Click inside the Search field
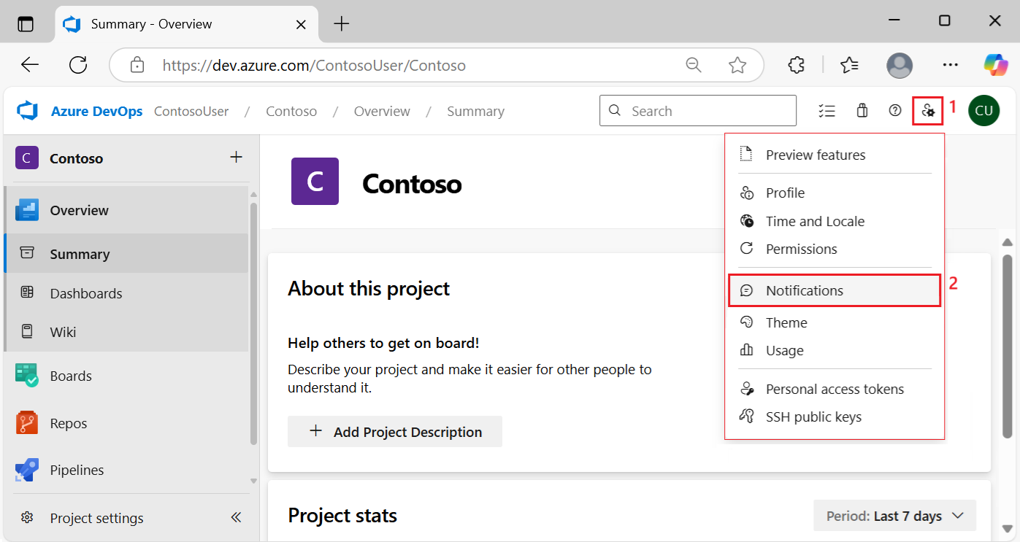 (697, 110)
